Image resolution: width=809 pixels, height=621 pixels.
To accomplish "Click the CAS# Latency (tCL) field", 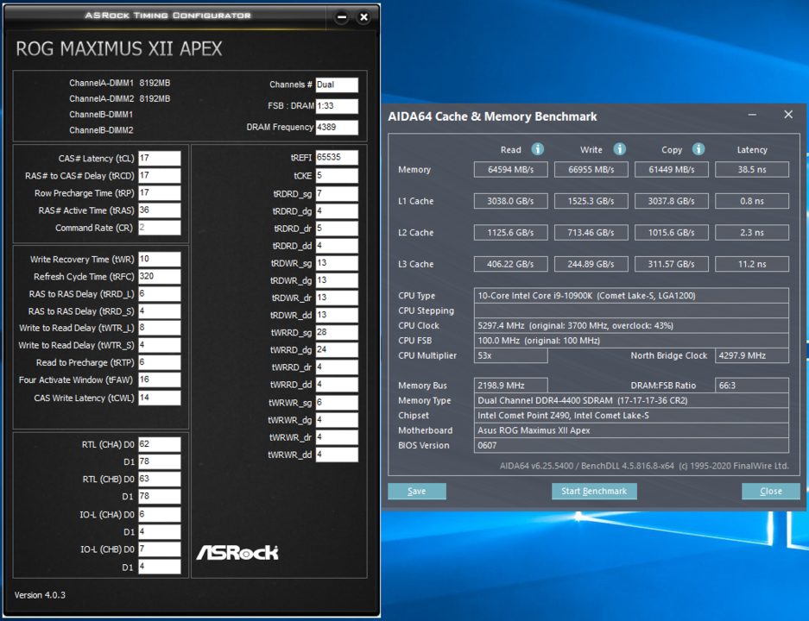I will [159, 158].
